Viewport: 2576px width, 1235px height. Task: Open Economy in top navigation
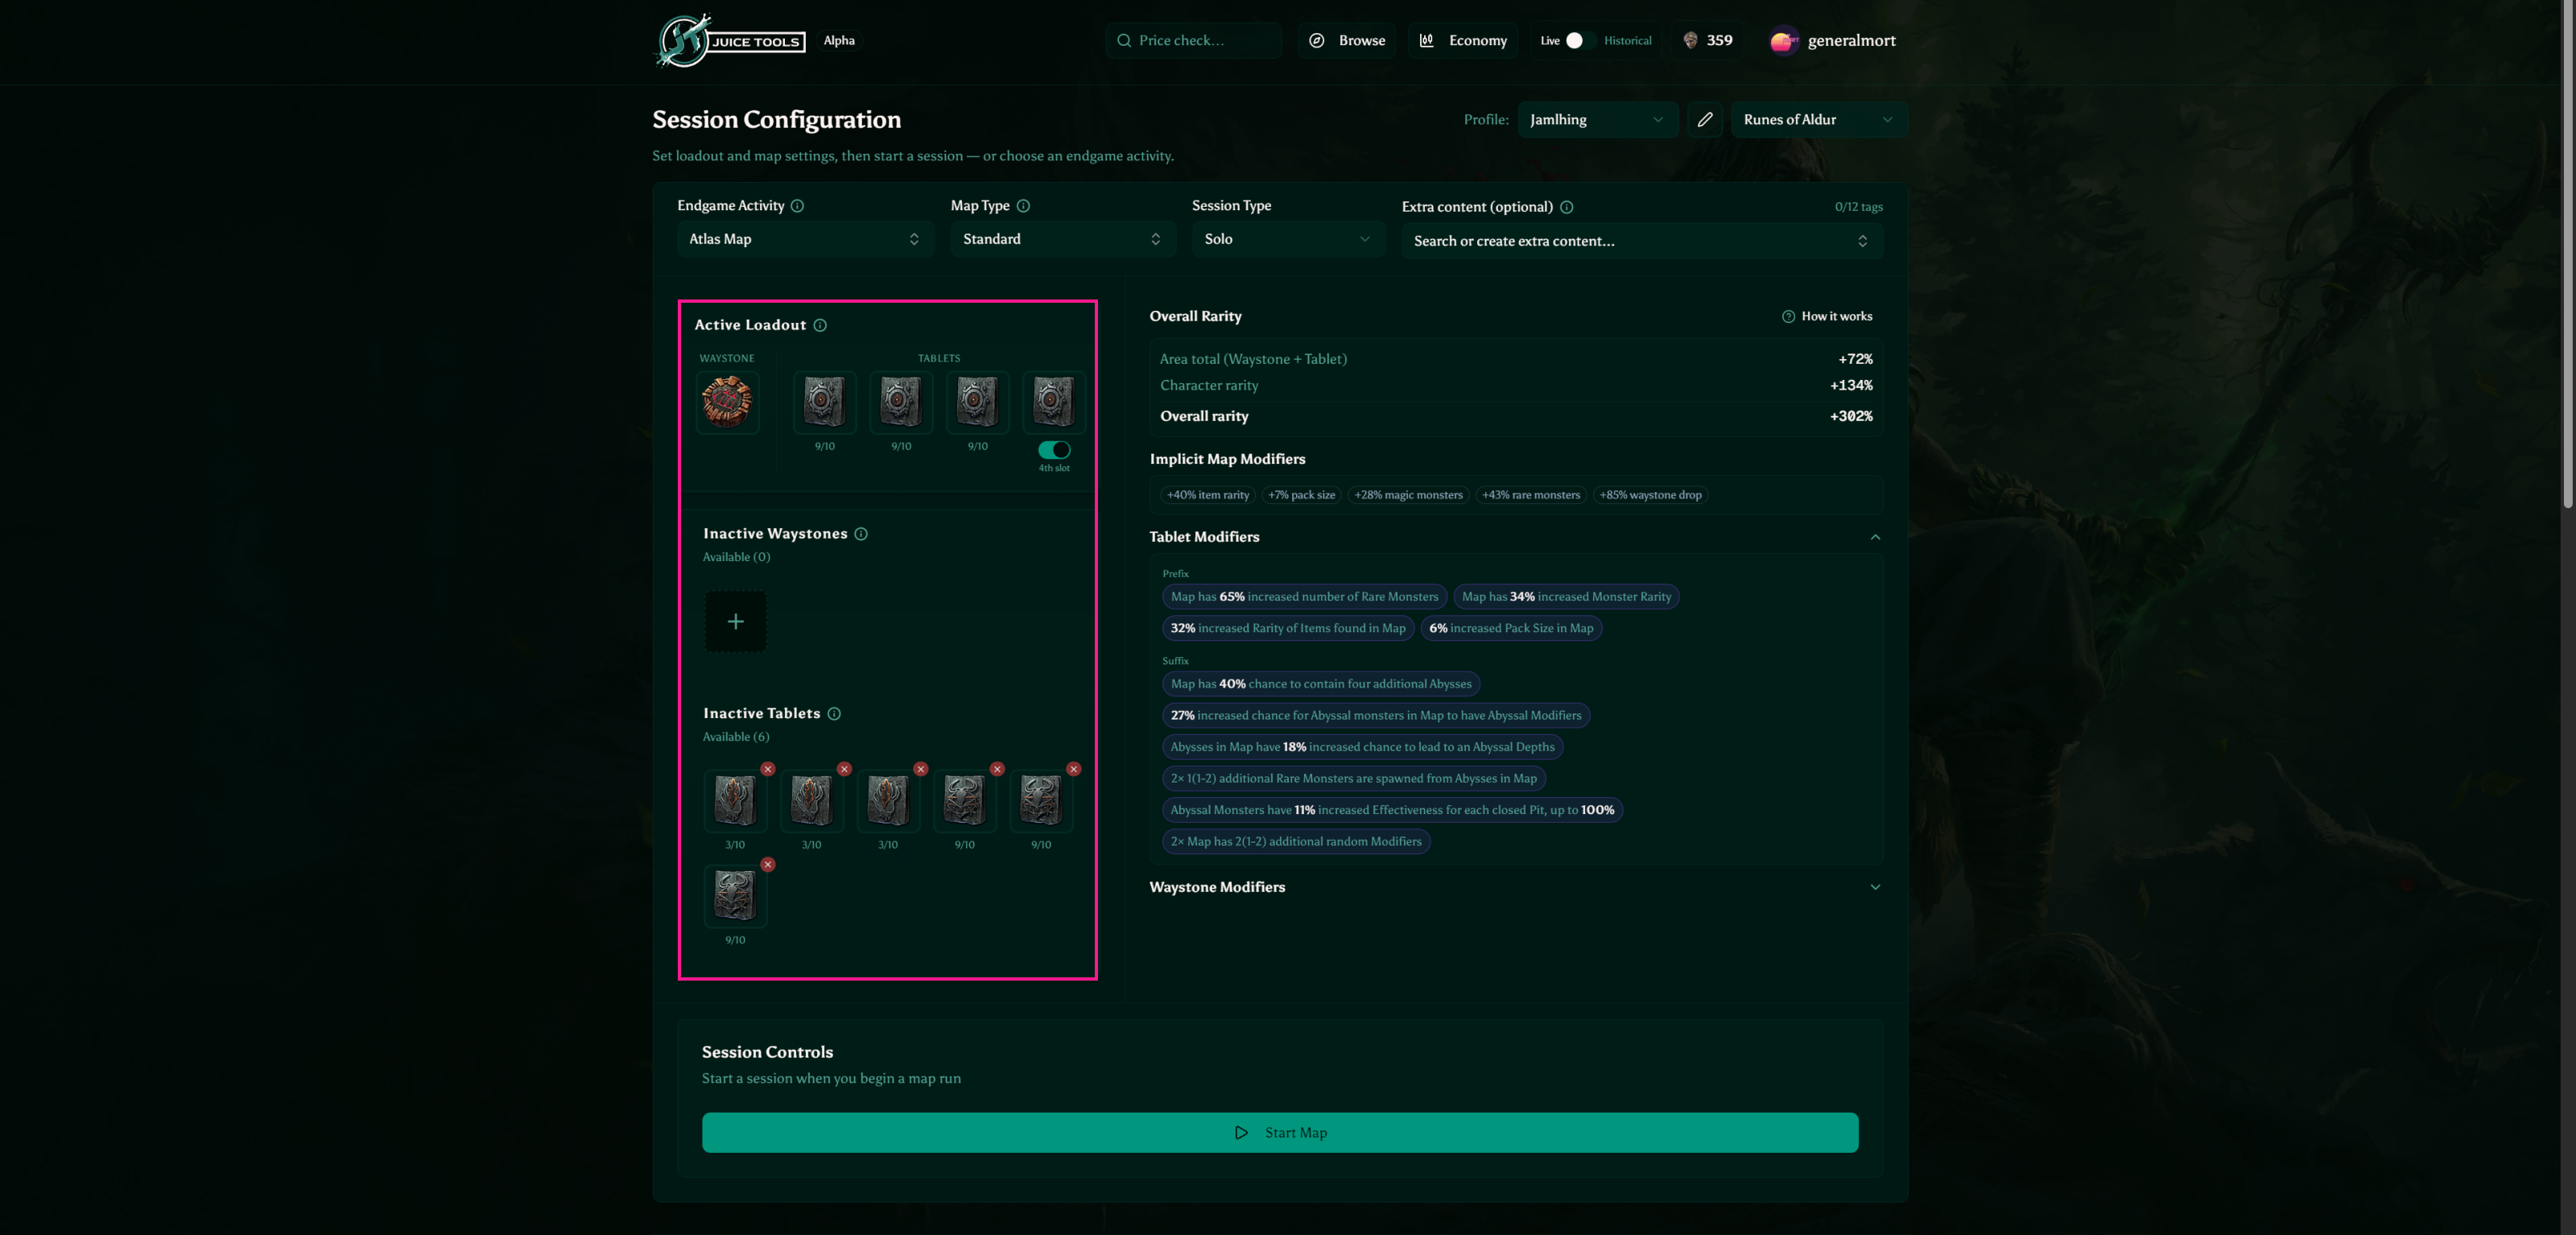tap(1463, 41)
